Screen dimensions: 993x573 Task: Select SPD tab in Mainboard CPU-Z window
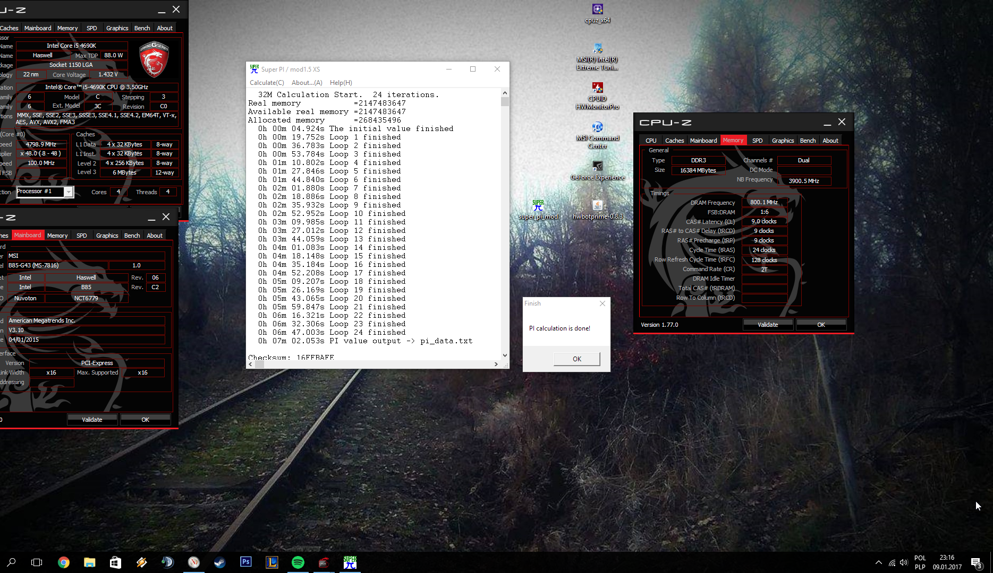(81, 236)
